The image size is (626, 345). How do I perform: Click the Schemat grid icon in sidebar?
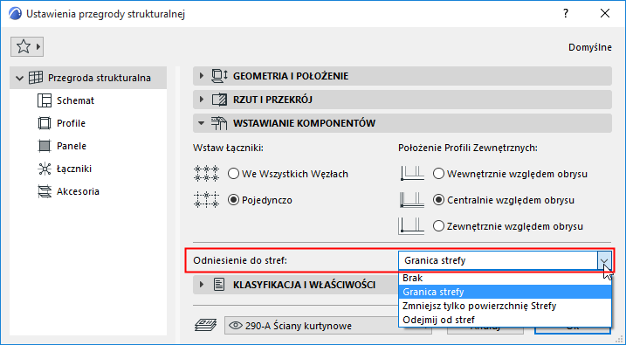point(45,100)
